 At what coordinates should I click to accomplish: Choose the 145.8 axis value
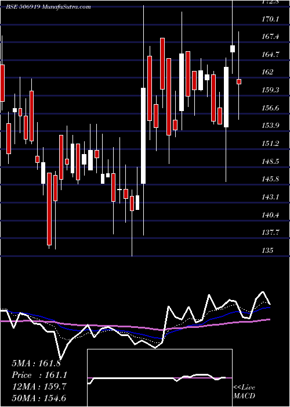pos(271,179)
